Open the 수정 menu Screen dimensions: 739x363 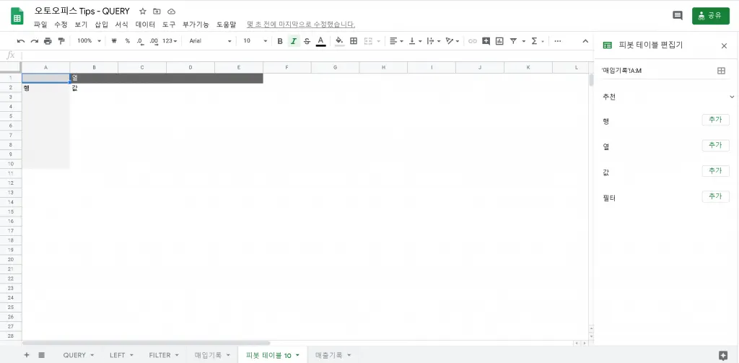pos(61,25)
